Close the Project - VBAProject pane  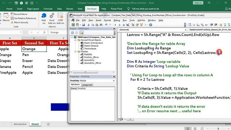pyautogui.click(x=114, y=29)
